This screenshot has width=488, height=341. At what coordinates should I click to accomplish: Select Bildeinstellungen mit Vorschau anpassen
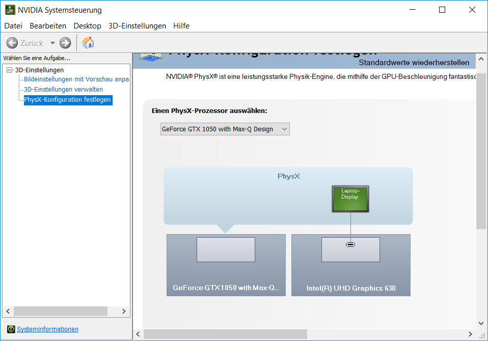tap(76, 79)
